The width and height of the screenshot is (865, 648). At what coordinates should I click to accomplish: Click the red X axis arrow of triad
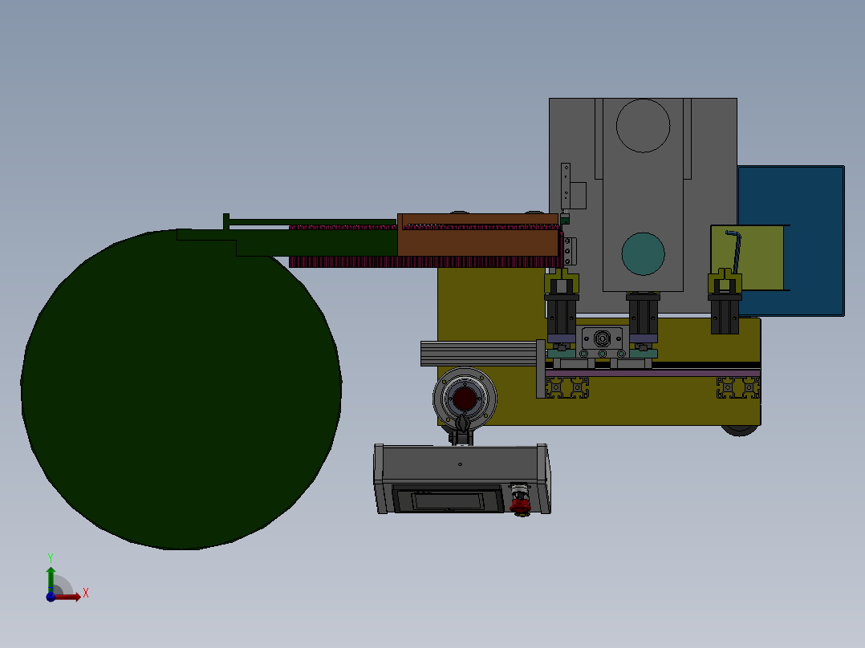pos(69,597)
